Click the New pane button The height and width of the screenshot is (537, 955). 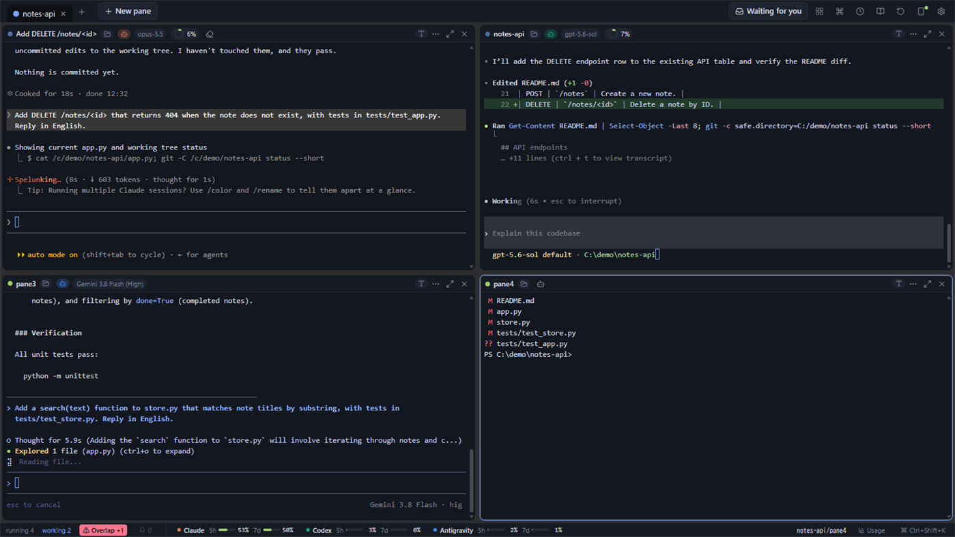tap(128, 11)
